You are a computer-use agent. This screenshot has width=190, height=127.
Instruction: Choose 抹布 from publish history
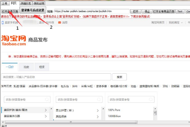pyautogui.click(x=75, y=86)
